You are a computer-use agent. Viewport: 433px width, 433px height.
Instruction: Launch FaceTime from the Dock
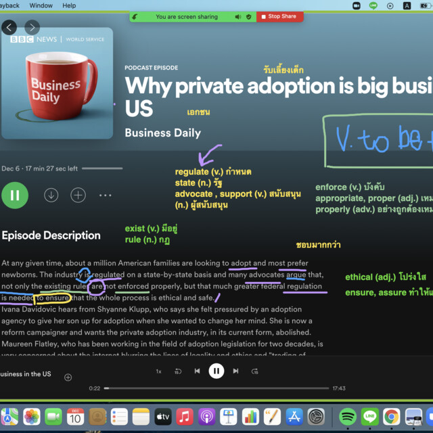(53, 417)
